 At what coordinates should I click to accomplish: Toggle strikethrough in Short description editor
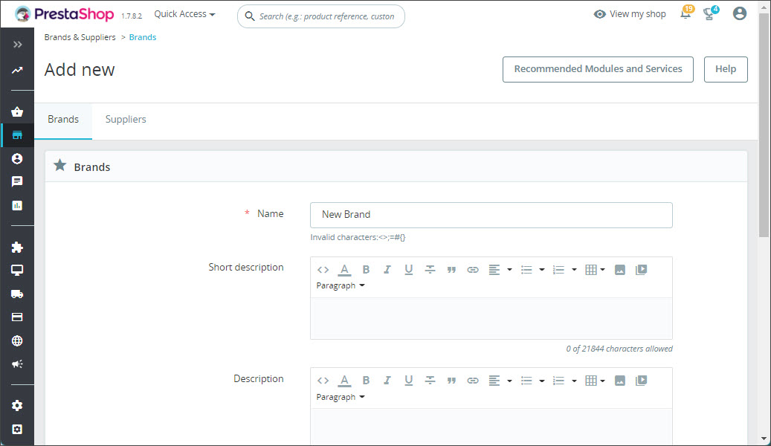pyautogui.click(x=430, y=270)
